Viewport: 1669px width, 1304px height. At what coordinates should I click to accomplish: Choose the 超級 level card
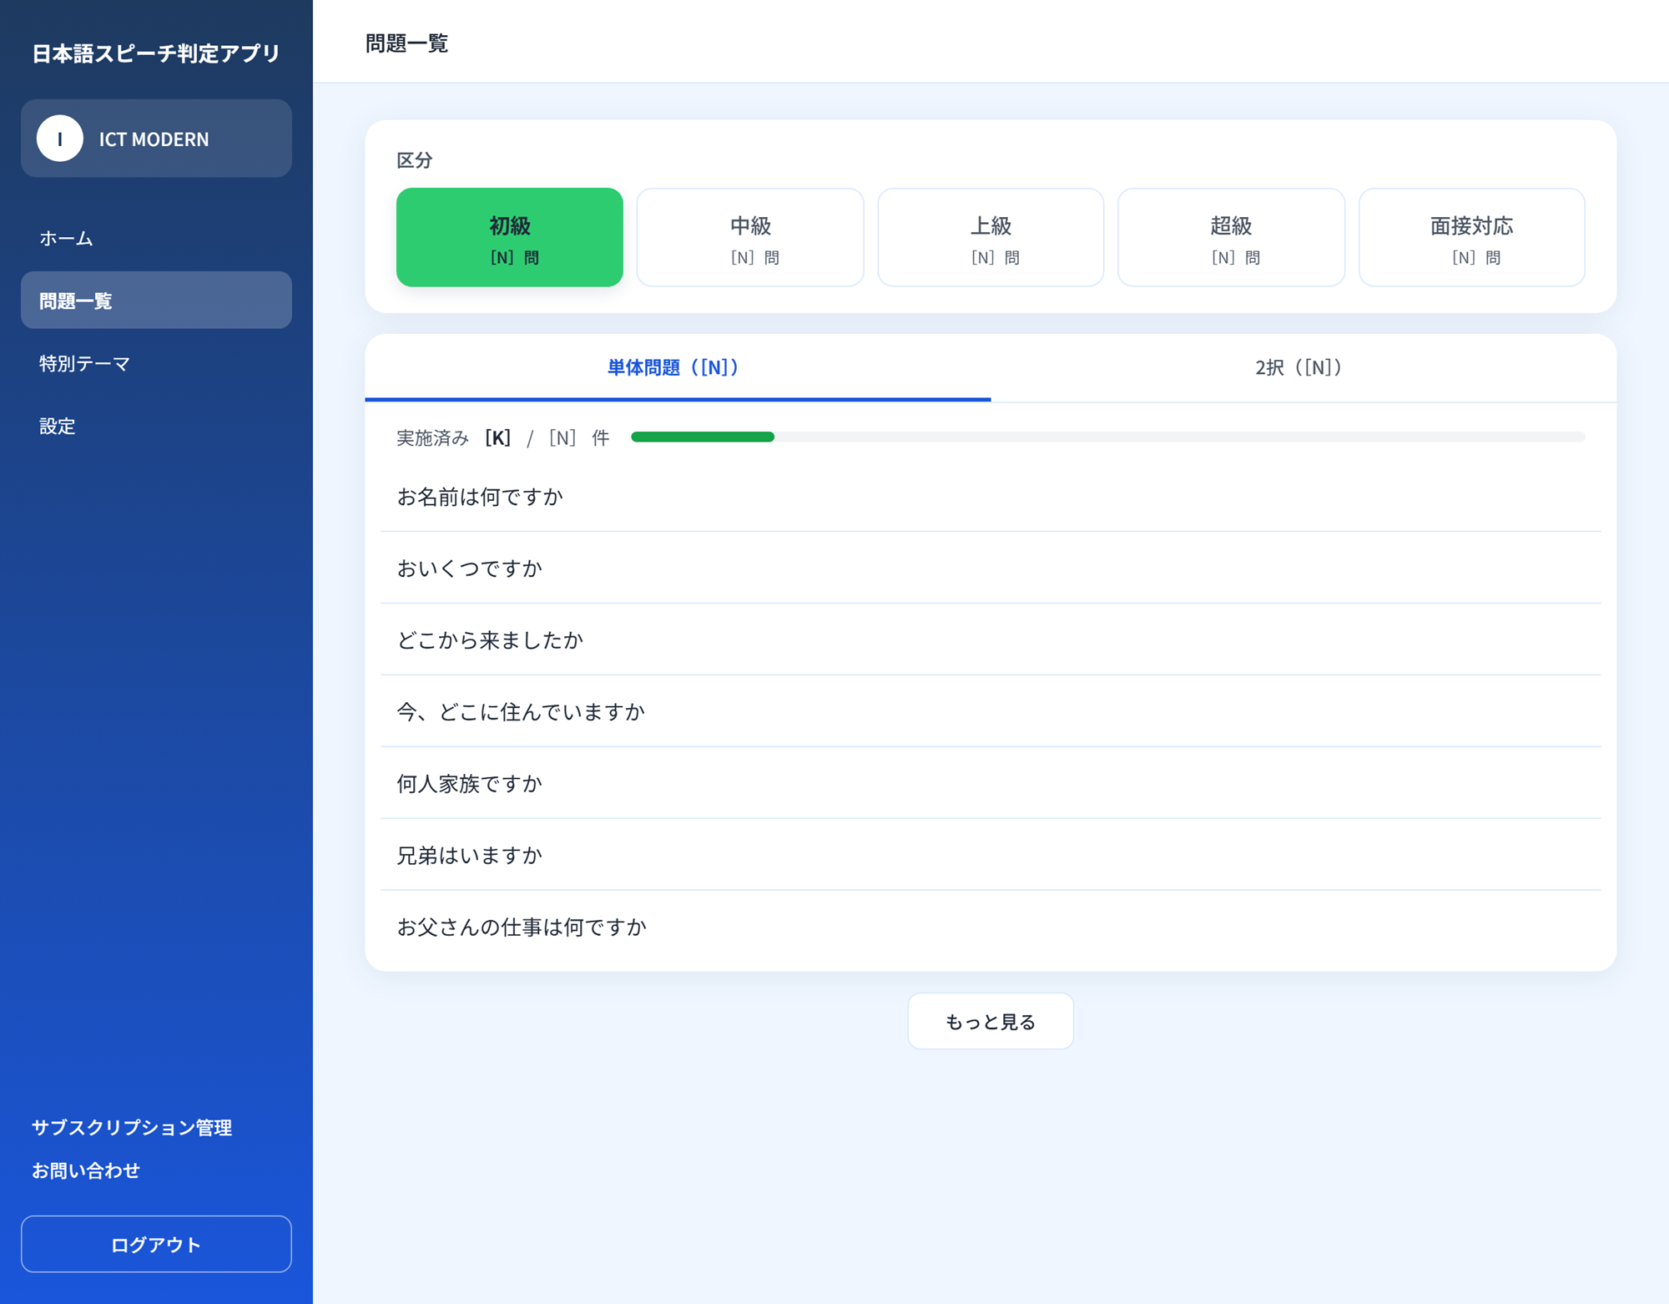tap(1231, 237)
